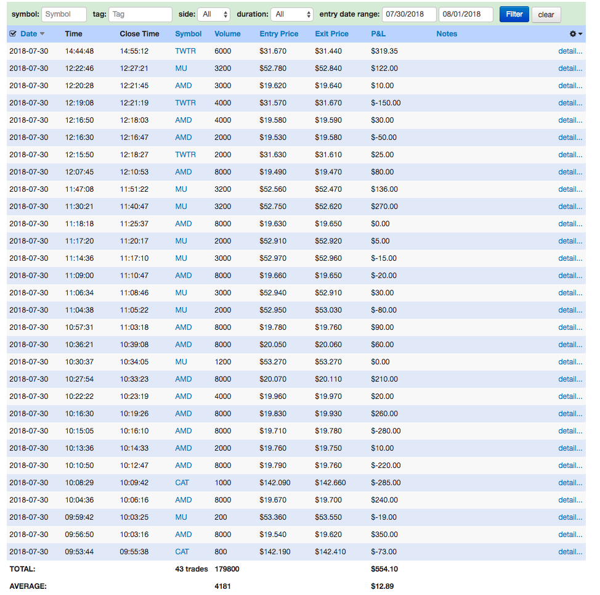Click the Date sort arrow icon
The image size is (600, 595).
42,34
